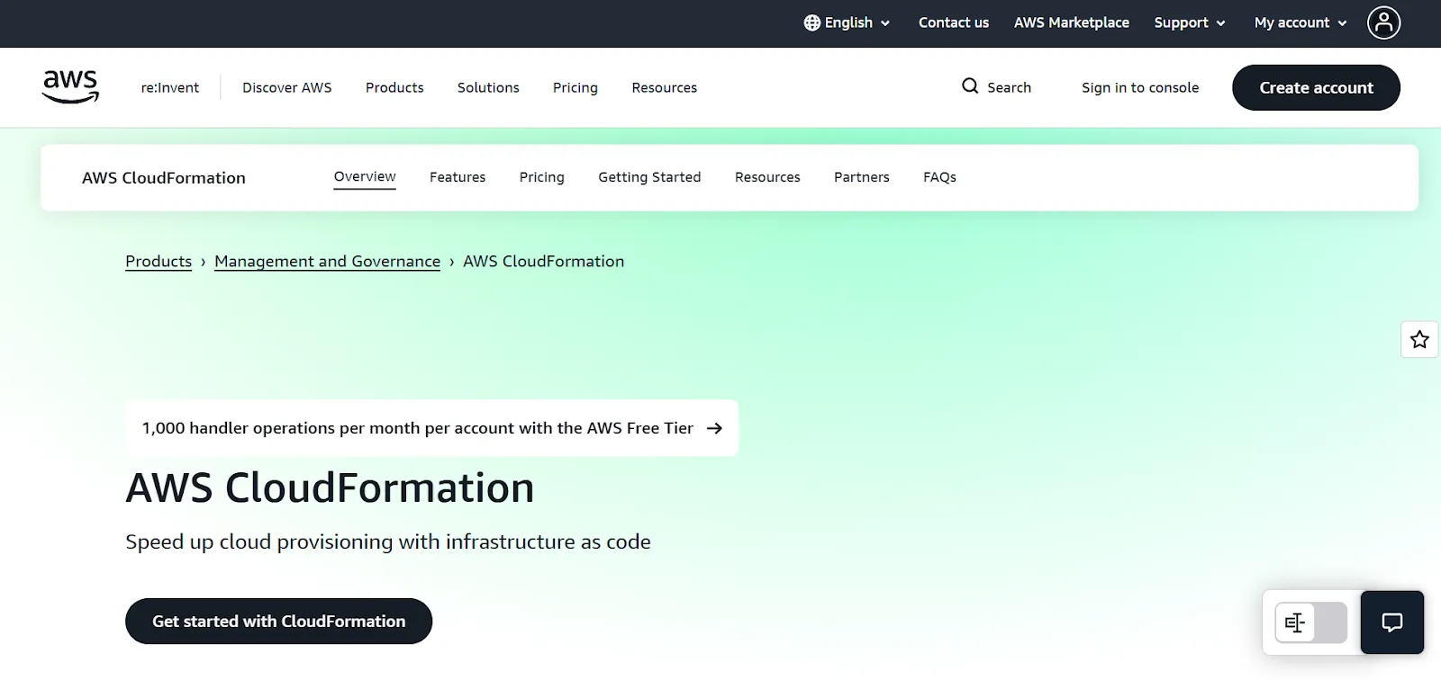The image size is (1441, 680).
Task: Open the Discover AWS menu
Action: coord(286,87)
